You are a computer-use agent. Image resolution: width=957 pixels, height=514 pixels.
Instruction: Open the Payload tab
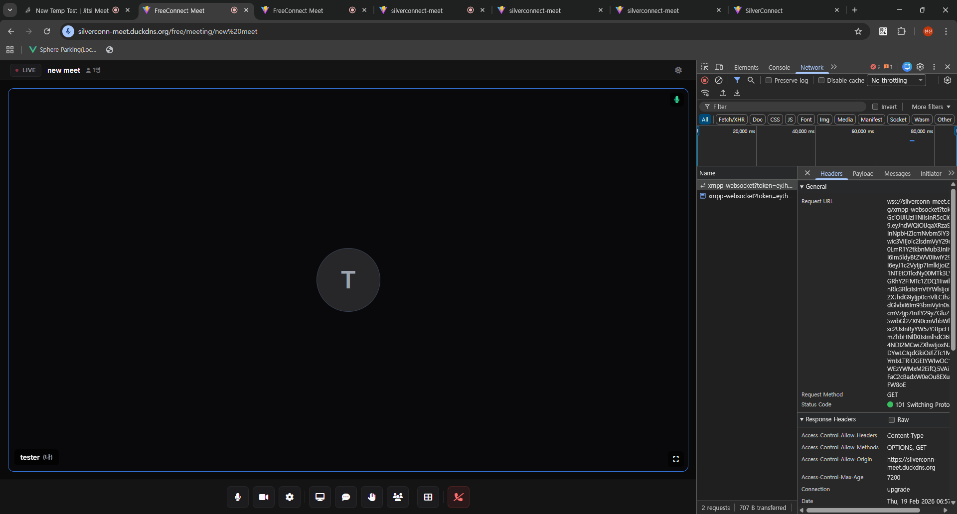coord(863,174)
